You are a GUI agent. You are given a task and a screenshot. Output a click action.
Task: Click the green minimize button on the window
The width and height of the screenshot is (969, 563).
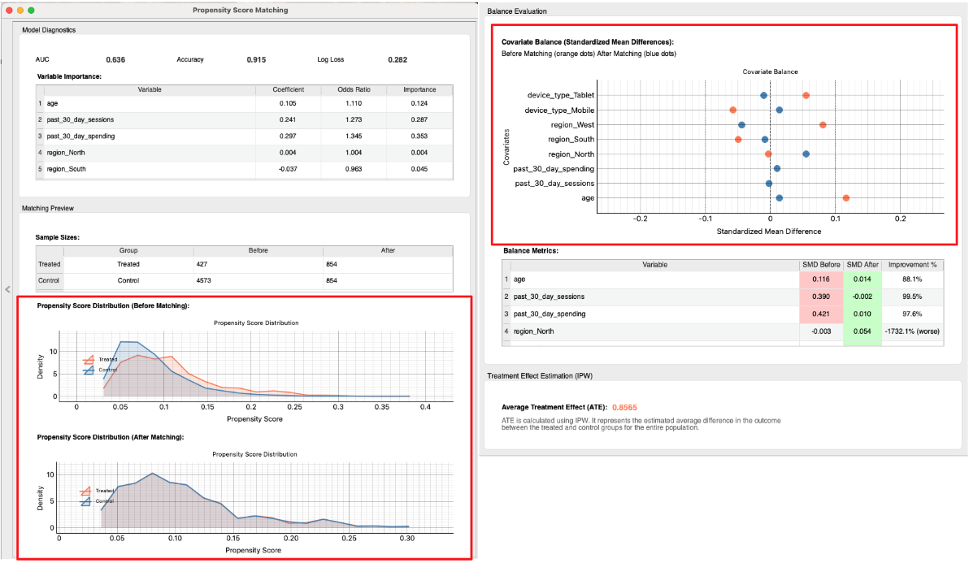(x=29, y=10)
